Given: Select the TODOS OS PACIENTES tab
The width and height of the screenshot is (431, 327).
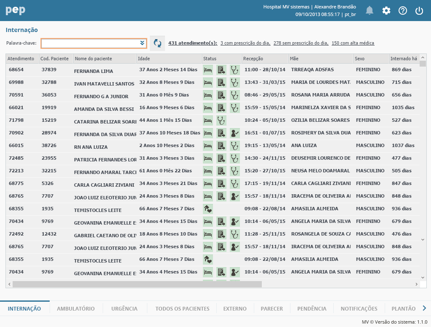Looking at the screenshot, I should click(x=182, y=308).
